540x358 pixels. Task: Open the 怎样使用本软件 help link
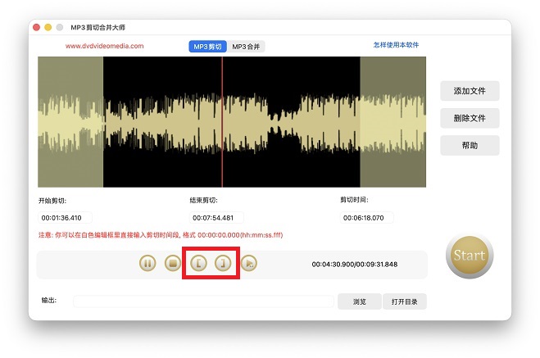pos(396,45)
